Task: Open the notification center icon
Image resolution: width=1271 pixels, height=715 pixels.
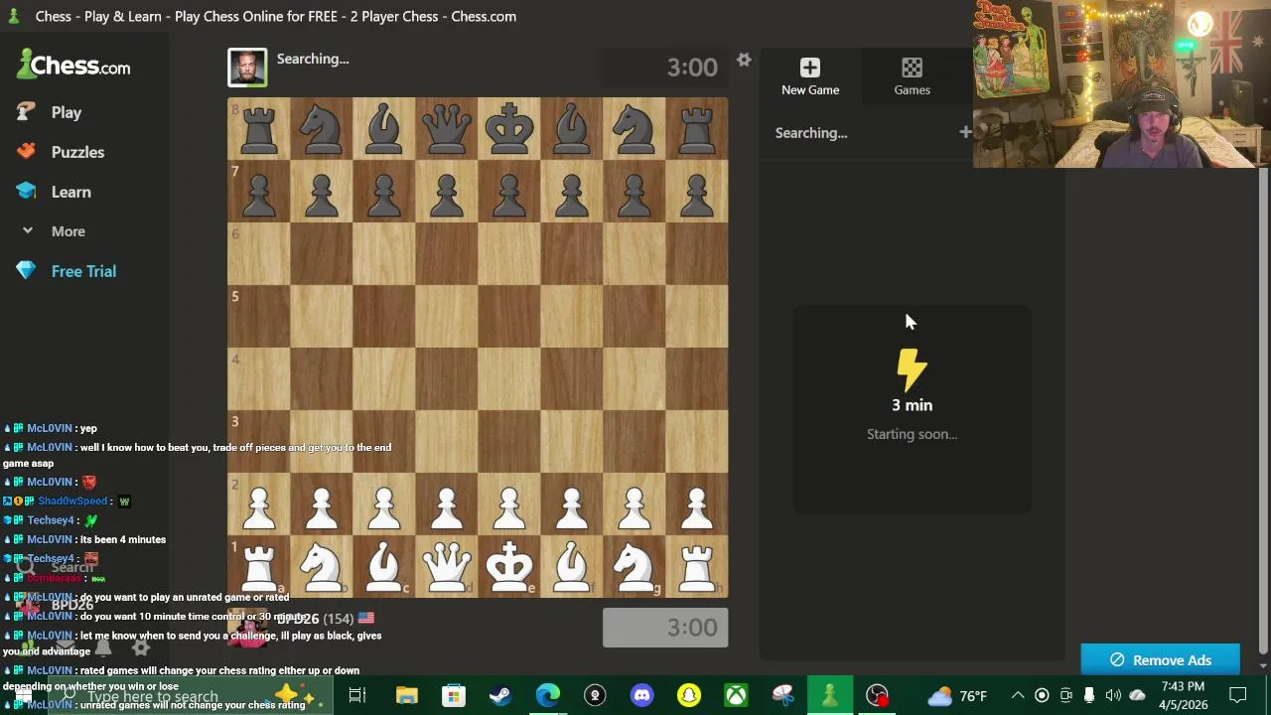Action: [1238, 696]
